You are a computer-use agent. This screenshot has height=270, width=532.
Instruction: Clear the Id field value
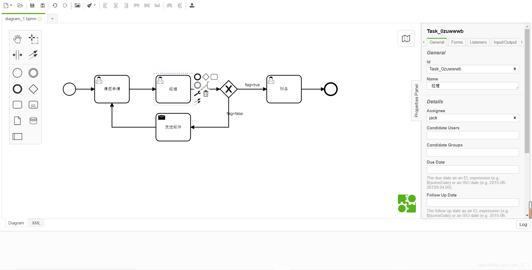pos(515,69)
